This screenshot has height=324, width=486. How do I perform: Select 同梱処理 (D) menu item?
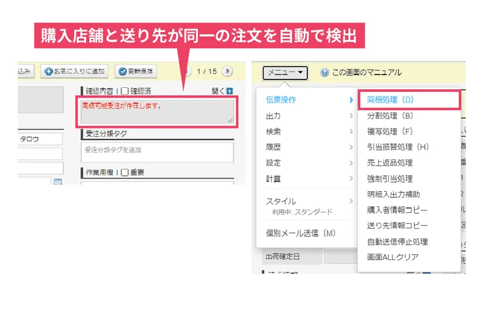pos(408,100)
